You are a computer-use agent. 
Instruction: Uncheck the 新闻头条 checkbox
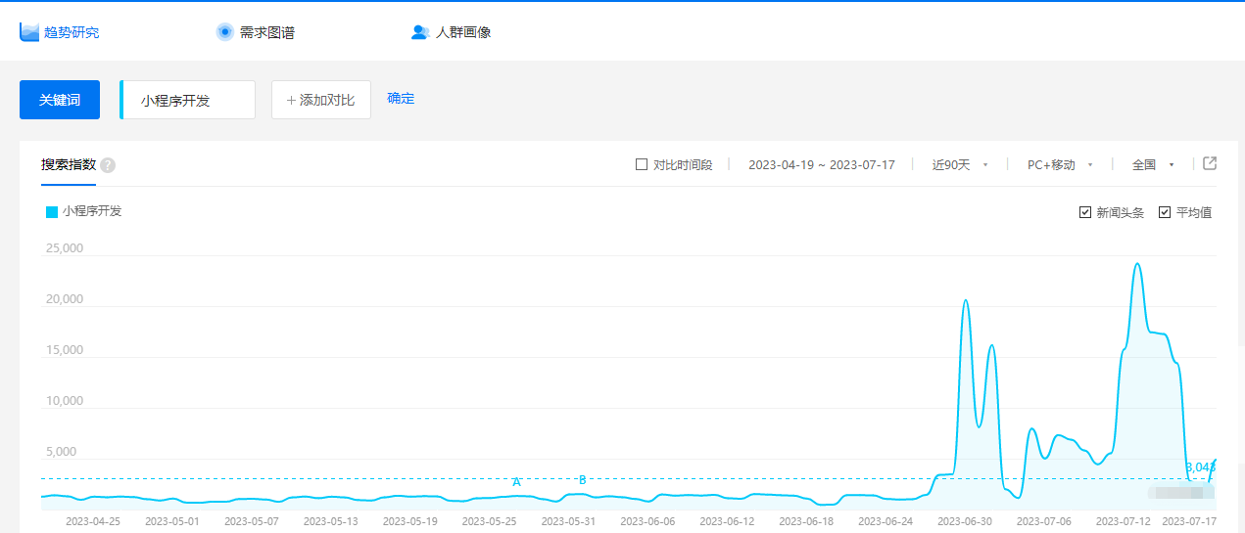[x=1085, y=212]
